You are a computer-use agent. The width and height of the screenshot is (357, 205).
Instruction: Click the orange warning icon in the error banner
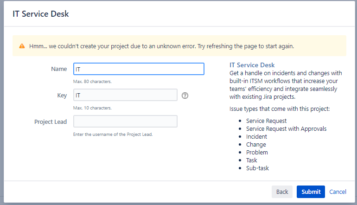coord(22,46)
